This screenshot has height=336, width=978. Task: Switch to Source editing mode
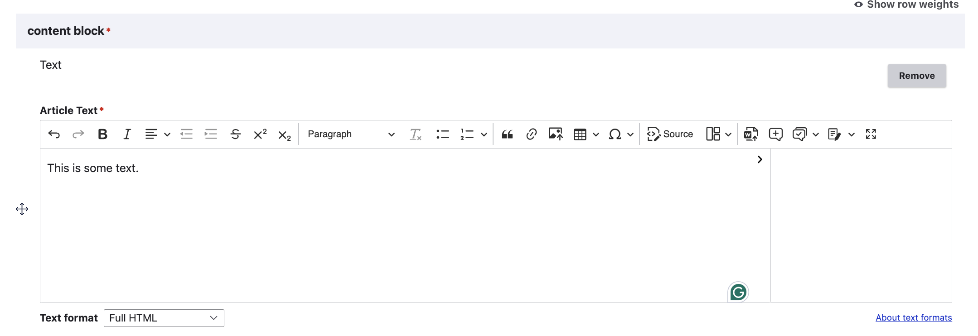[670, 134]
